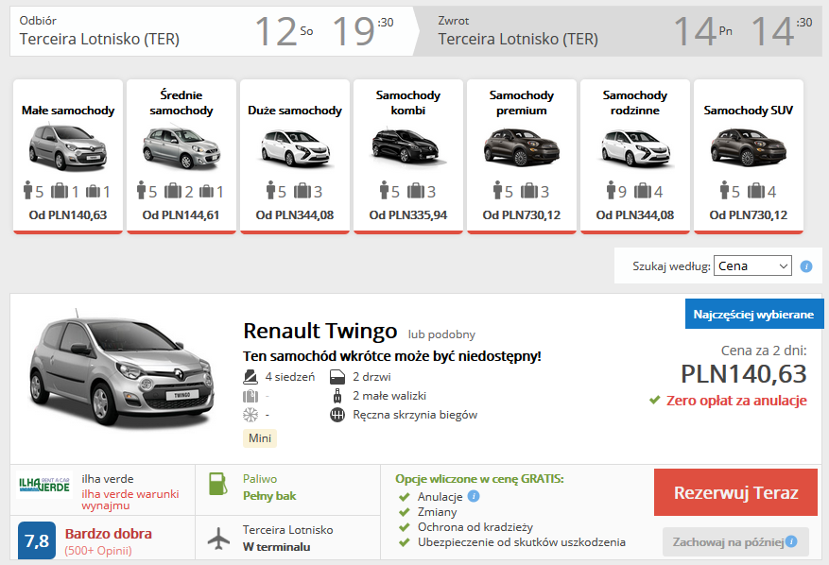Click Zero opłat za anulacje text

click(736, 400)
